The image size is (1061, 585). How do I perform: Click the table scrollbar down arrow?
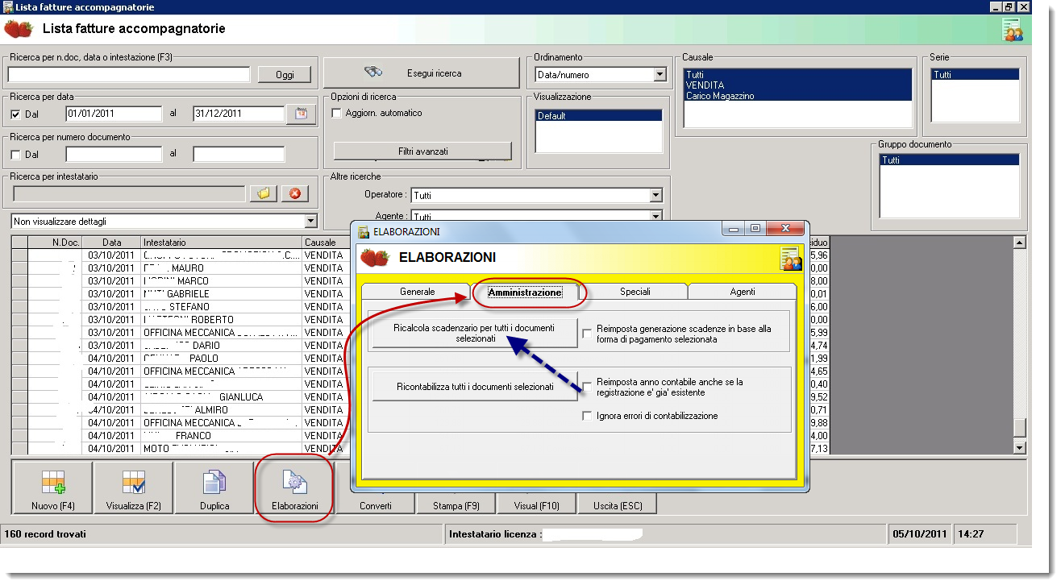coord(1020,448)
